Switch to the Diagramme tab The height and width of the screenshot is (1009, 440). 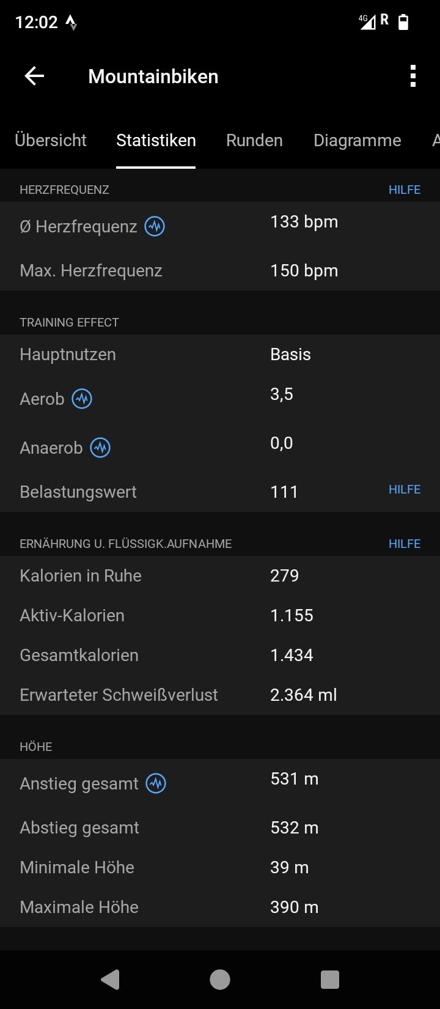point(357,141)
